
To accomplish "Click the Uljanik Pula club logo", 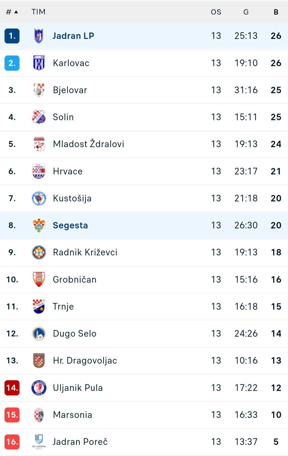I will (x=39, y=388).
